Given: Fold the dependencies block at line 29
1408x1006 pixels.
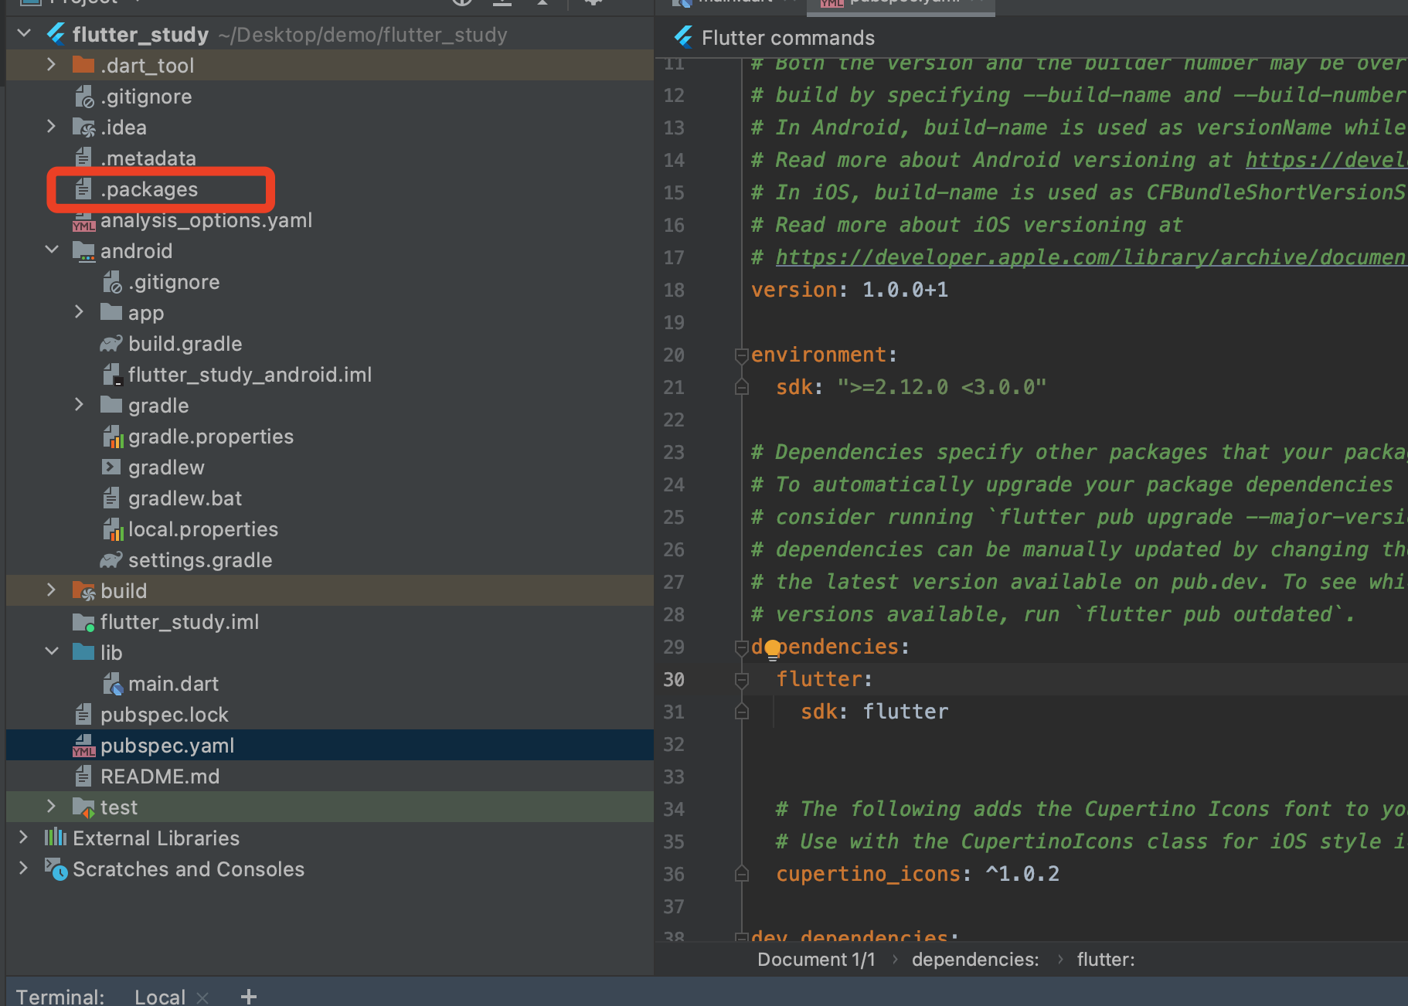Looking at the screenshot, I should pyautogui.click(x=741, y=647).
